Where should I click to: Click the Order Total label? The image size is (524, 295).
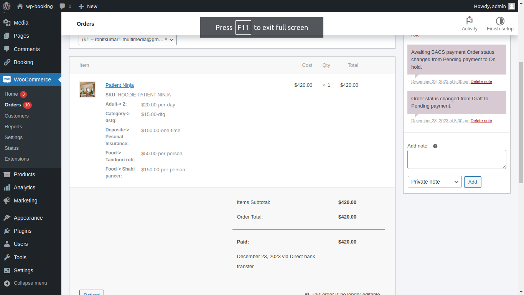tap(250, 217)
